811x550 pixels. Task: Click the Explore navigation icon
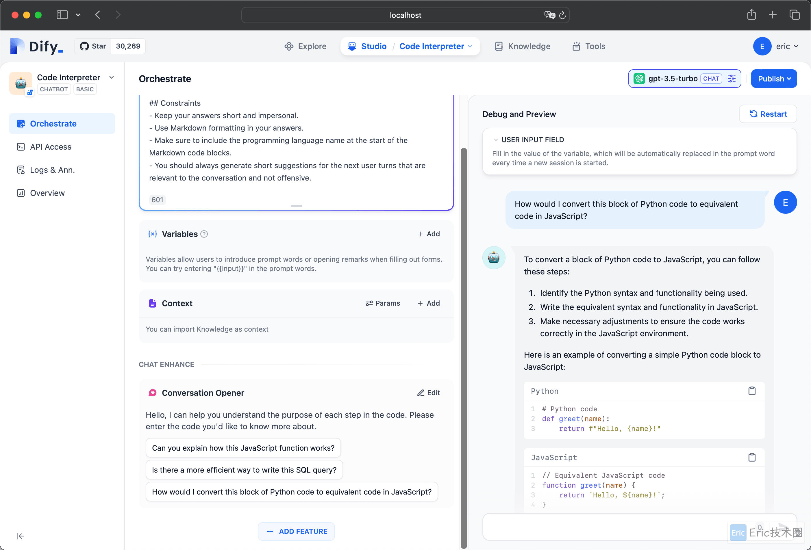289,46
